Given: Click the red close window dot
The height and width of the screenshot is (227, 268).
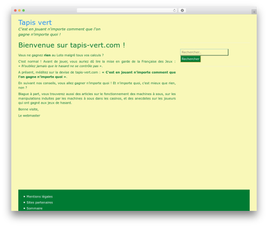Looking at the screenshot, I should (16, 11).
